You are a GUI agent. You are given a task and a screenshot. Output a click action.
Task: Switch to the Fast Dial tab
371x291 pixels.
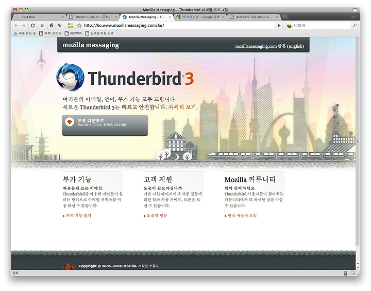click(x=39, y=17)
